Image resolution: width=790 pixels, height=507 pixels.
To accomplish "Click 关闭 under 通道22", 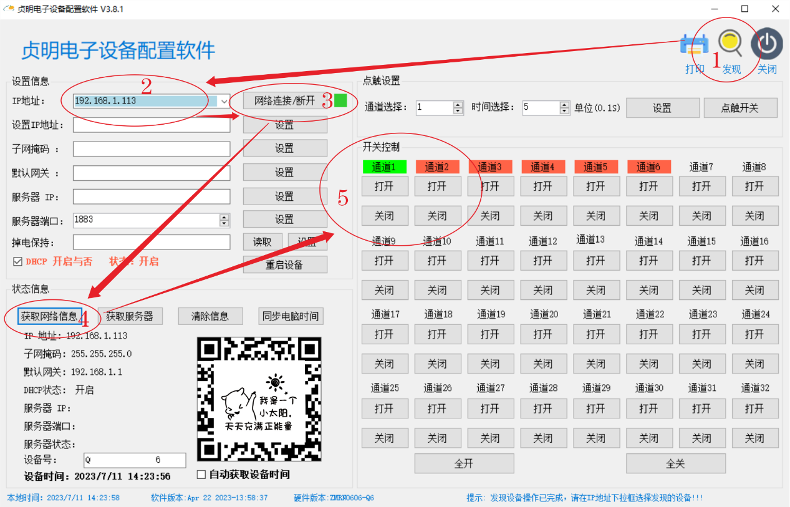I will tap(649, 364).
